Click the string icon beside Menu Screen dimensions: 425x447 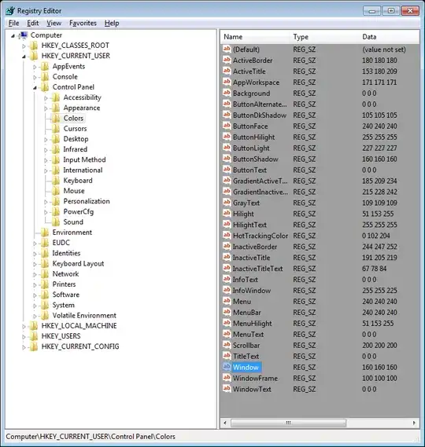pos(227,302)
